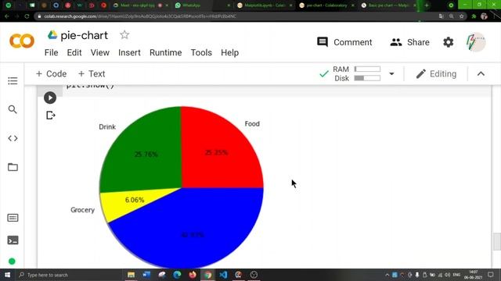Open the Files folder icon in sidebar

click(13, 167)
